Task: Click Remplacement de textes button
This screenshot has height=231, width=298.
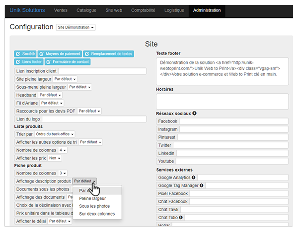Action: 108,54
